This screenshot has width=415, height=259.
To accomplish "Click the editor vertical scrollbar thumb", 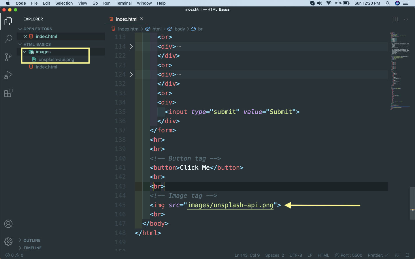I will (x=412, y=203).
